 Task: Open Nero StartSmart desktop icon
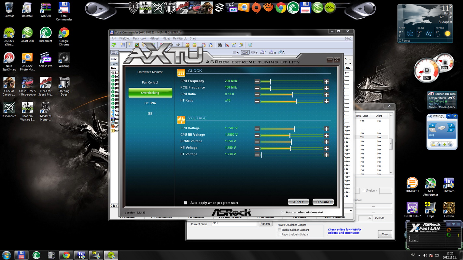click(x=9, y=61)
